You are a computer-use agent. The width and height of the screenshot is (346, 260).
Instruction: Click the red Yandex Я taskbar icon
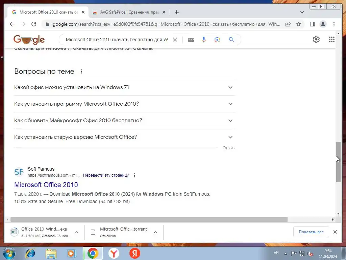click(x=135, y=253)
